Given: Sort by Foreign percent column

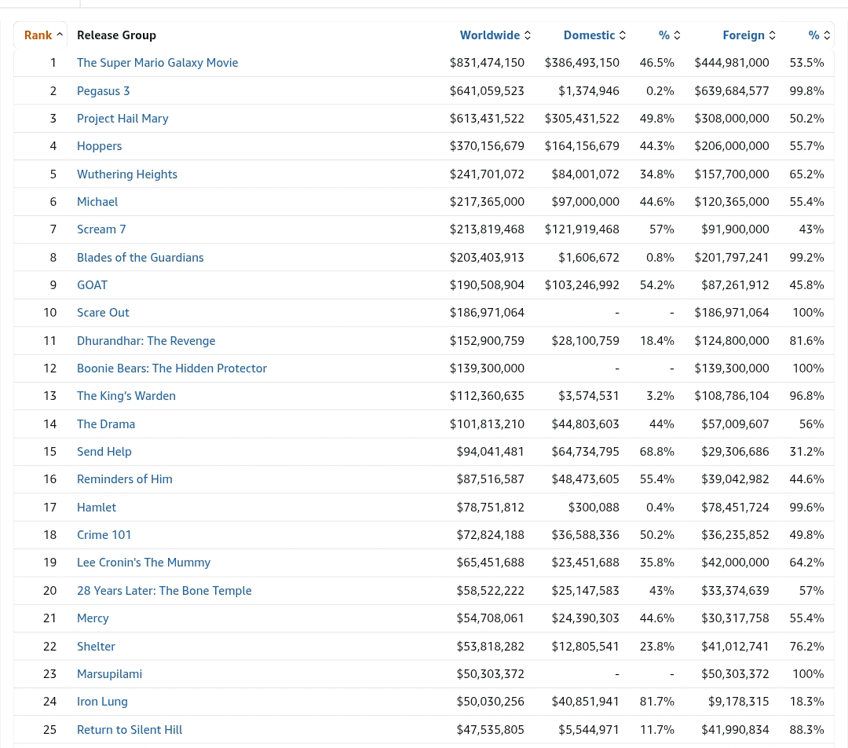Looking at the screenshot, I should (814, 35).
